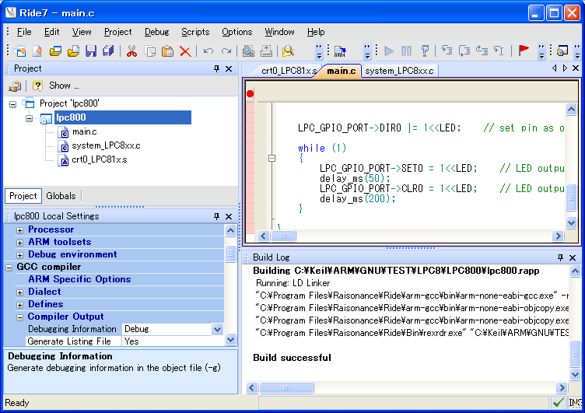Click the question mark Show icon

click(x=37, y=86)
